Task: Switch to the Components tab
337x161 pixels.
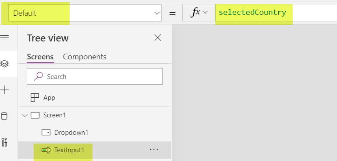Action: pos(85,57)
